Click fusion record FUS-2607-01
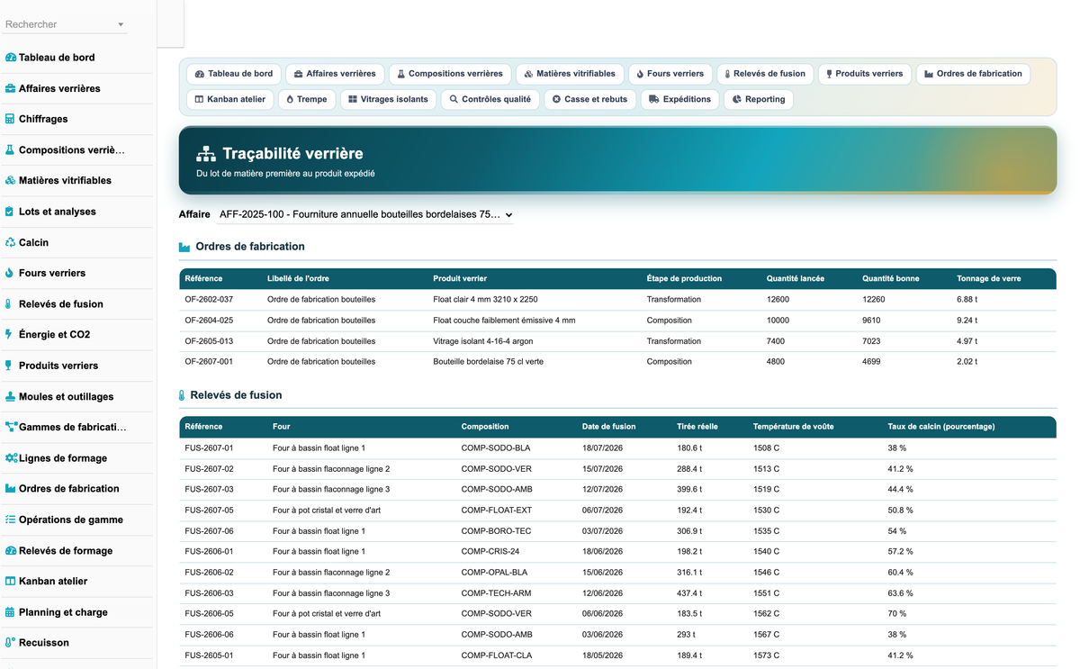This screenshot has height=669, width=1080. click(x=209, y=448)
